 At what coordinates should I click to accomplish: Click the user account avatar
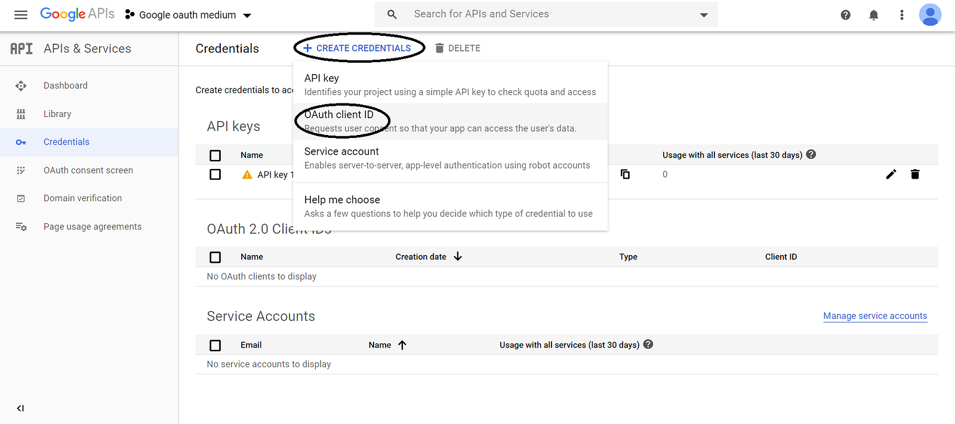(930, 15)
